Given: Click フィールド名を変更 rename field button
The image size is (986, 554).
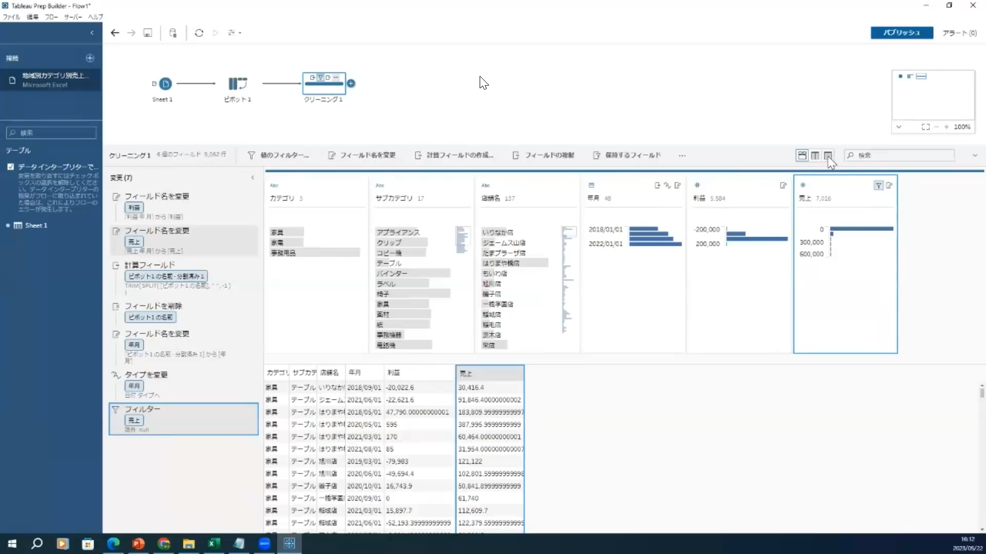Looking at the screenshot, I should coord(362,155).
